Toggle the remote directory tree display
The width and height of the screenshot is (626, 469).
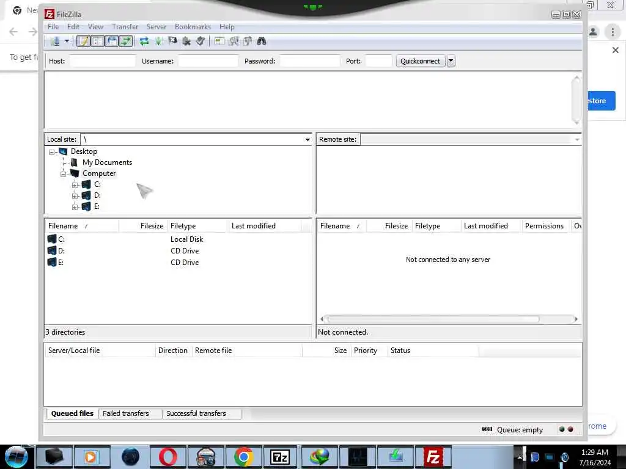(x=112, y=41)
